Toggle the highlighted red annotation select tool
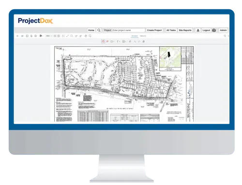 tap(103, 41)
